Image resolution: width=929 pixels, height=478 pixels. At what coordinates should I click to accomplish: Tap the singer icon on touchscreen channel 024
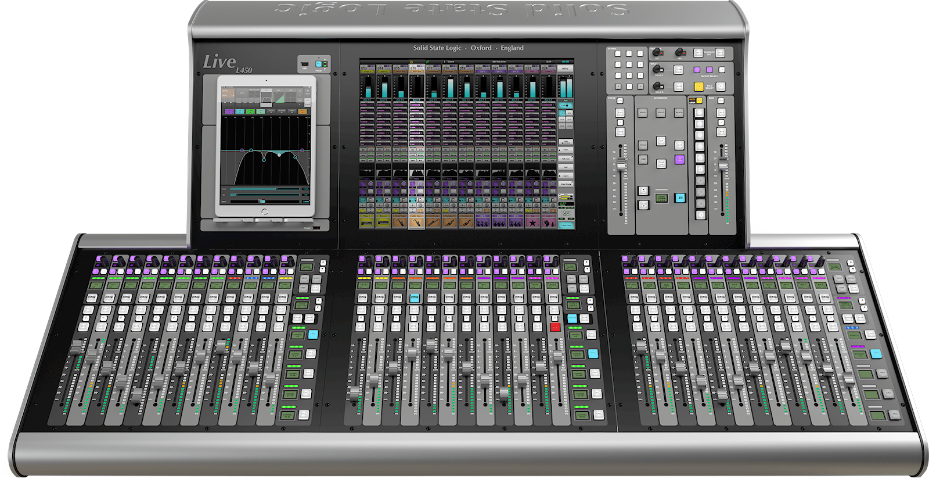549,222
